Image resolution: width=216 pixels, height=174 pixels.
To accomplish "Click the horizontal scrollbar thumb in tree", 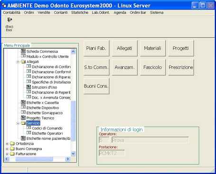I will tap(34, 159).
